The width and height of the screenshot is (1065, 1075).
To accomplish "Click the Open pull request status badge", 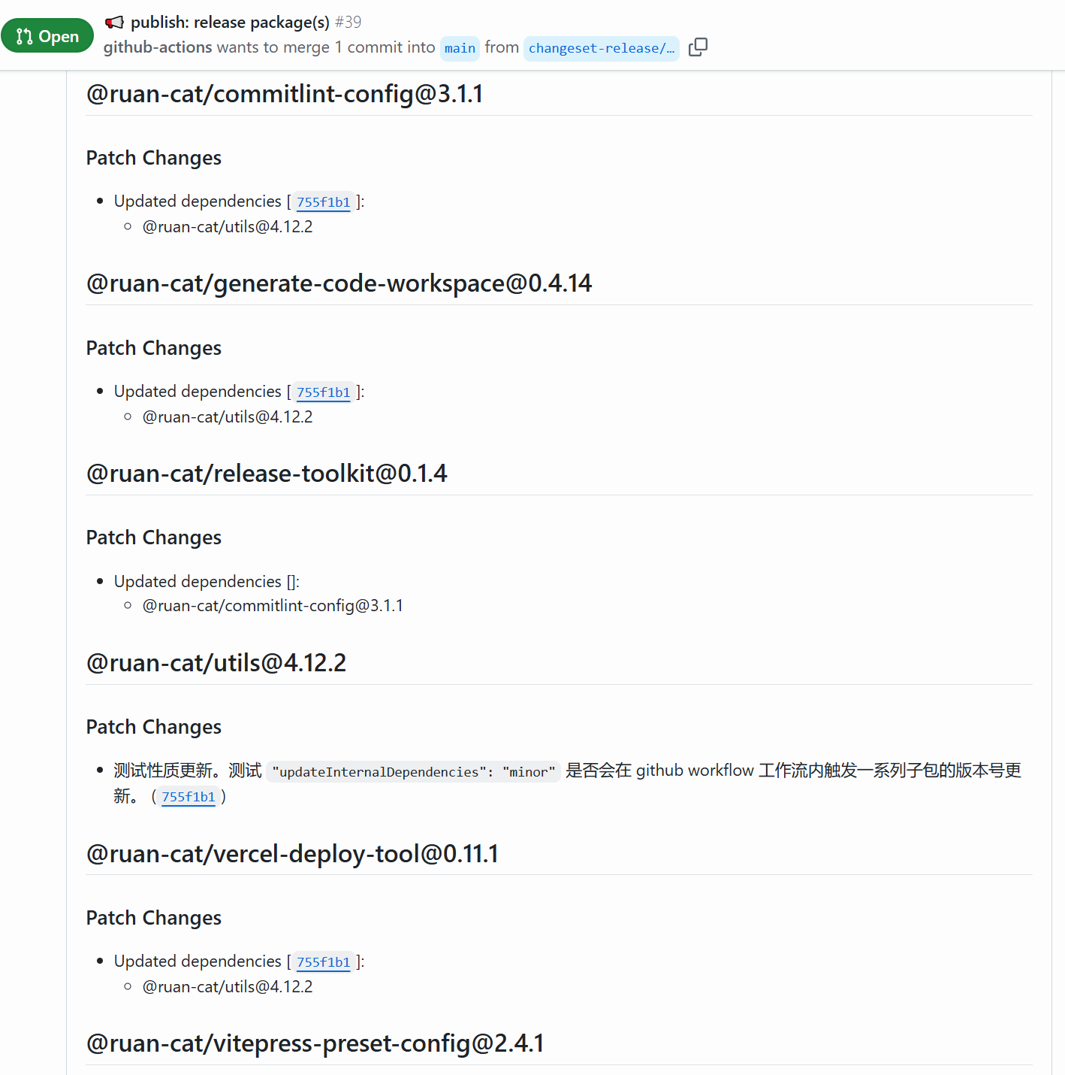I will click(x=47, y=36).
